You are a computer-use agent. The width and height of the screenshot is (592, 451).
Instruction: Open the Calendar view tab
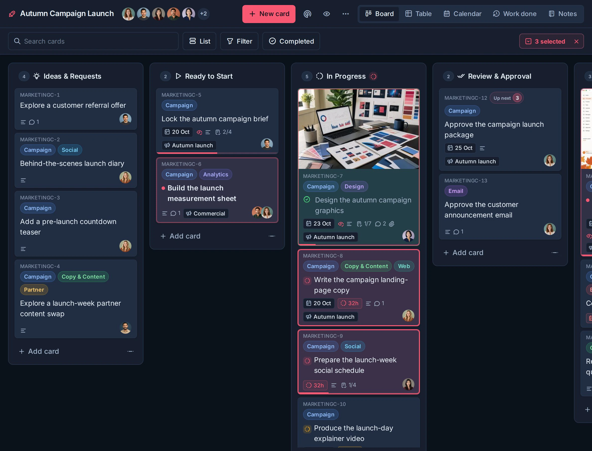pos(463,14)
